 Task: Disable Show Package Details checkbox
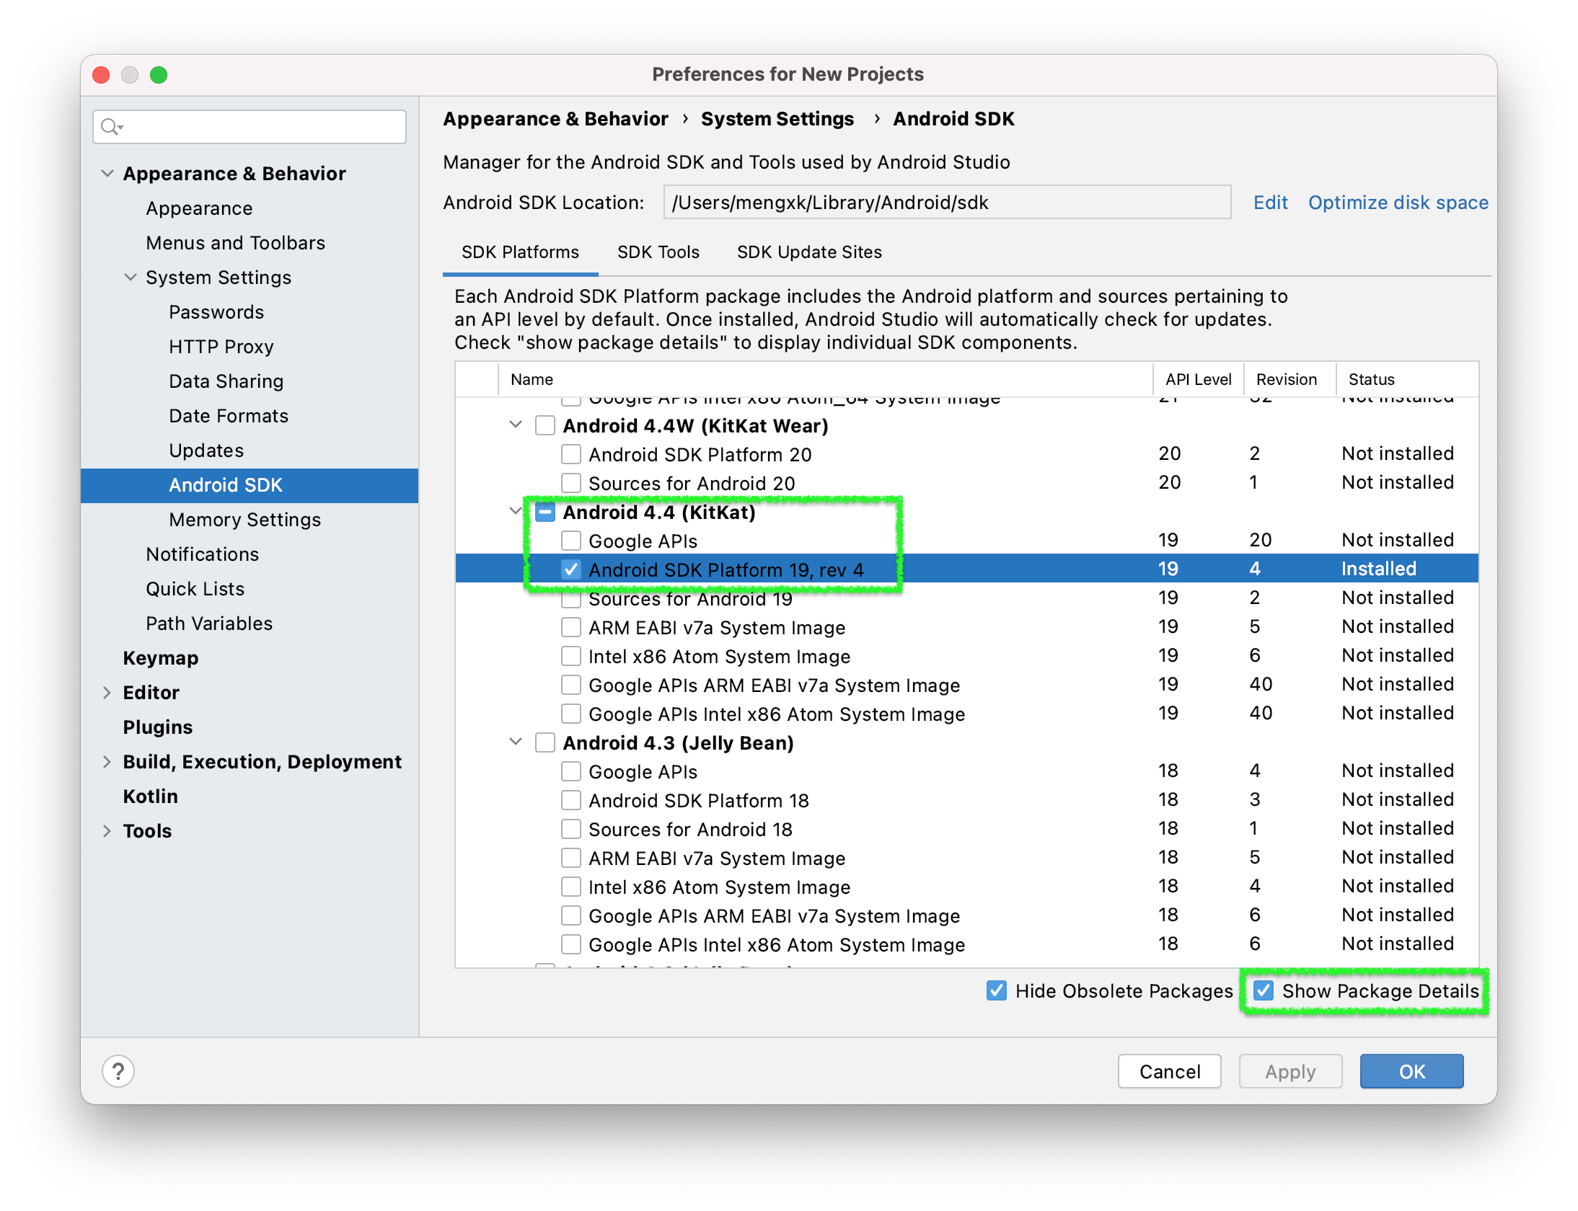1264,990
